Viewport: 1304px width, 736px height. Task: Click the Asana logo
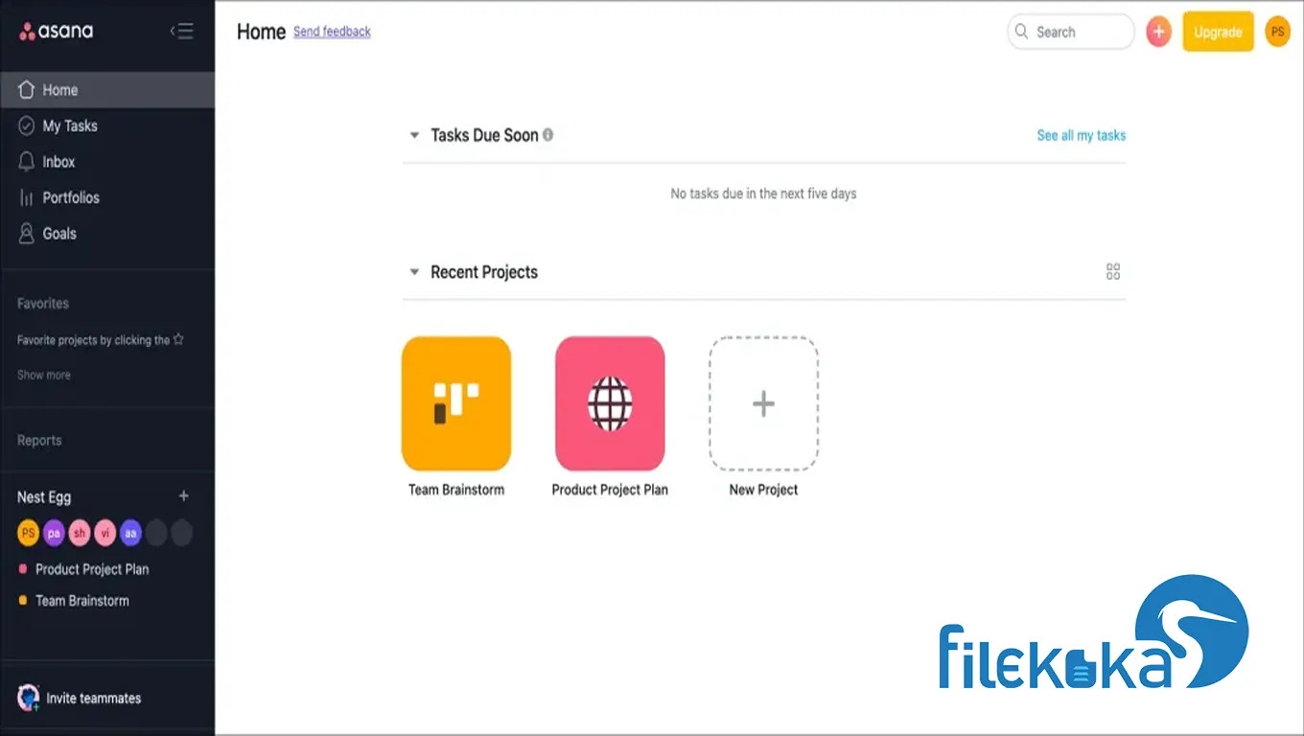coord(57,31)
